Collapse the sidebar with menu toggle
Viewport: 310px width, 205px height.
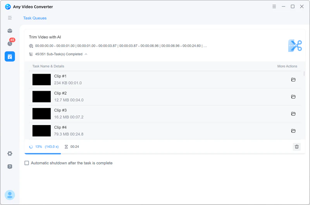pyautogui.click(x=10, y=18)
